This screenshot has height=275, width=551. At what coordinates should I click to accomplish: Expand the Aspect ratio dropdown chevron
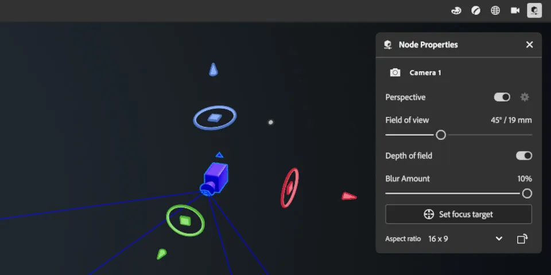click(499, 239)
